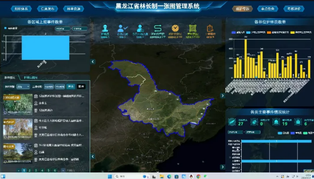Toggle the light-blue legend in event statistics chart
This screenshot has width=314, height=179.
coord(280,133)
